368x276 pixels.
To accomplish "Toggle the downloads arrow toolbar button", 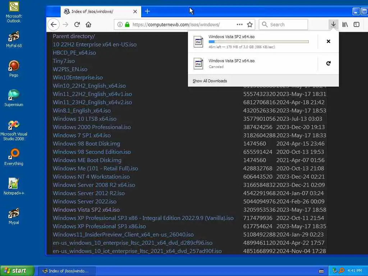I will [333, 24].
